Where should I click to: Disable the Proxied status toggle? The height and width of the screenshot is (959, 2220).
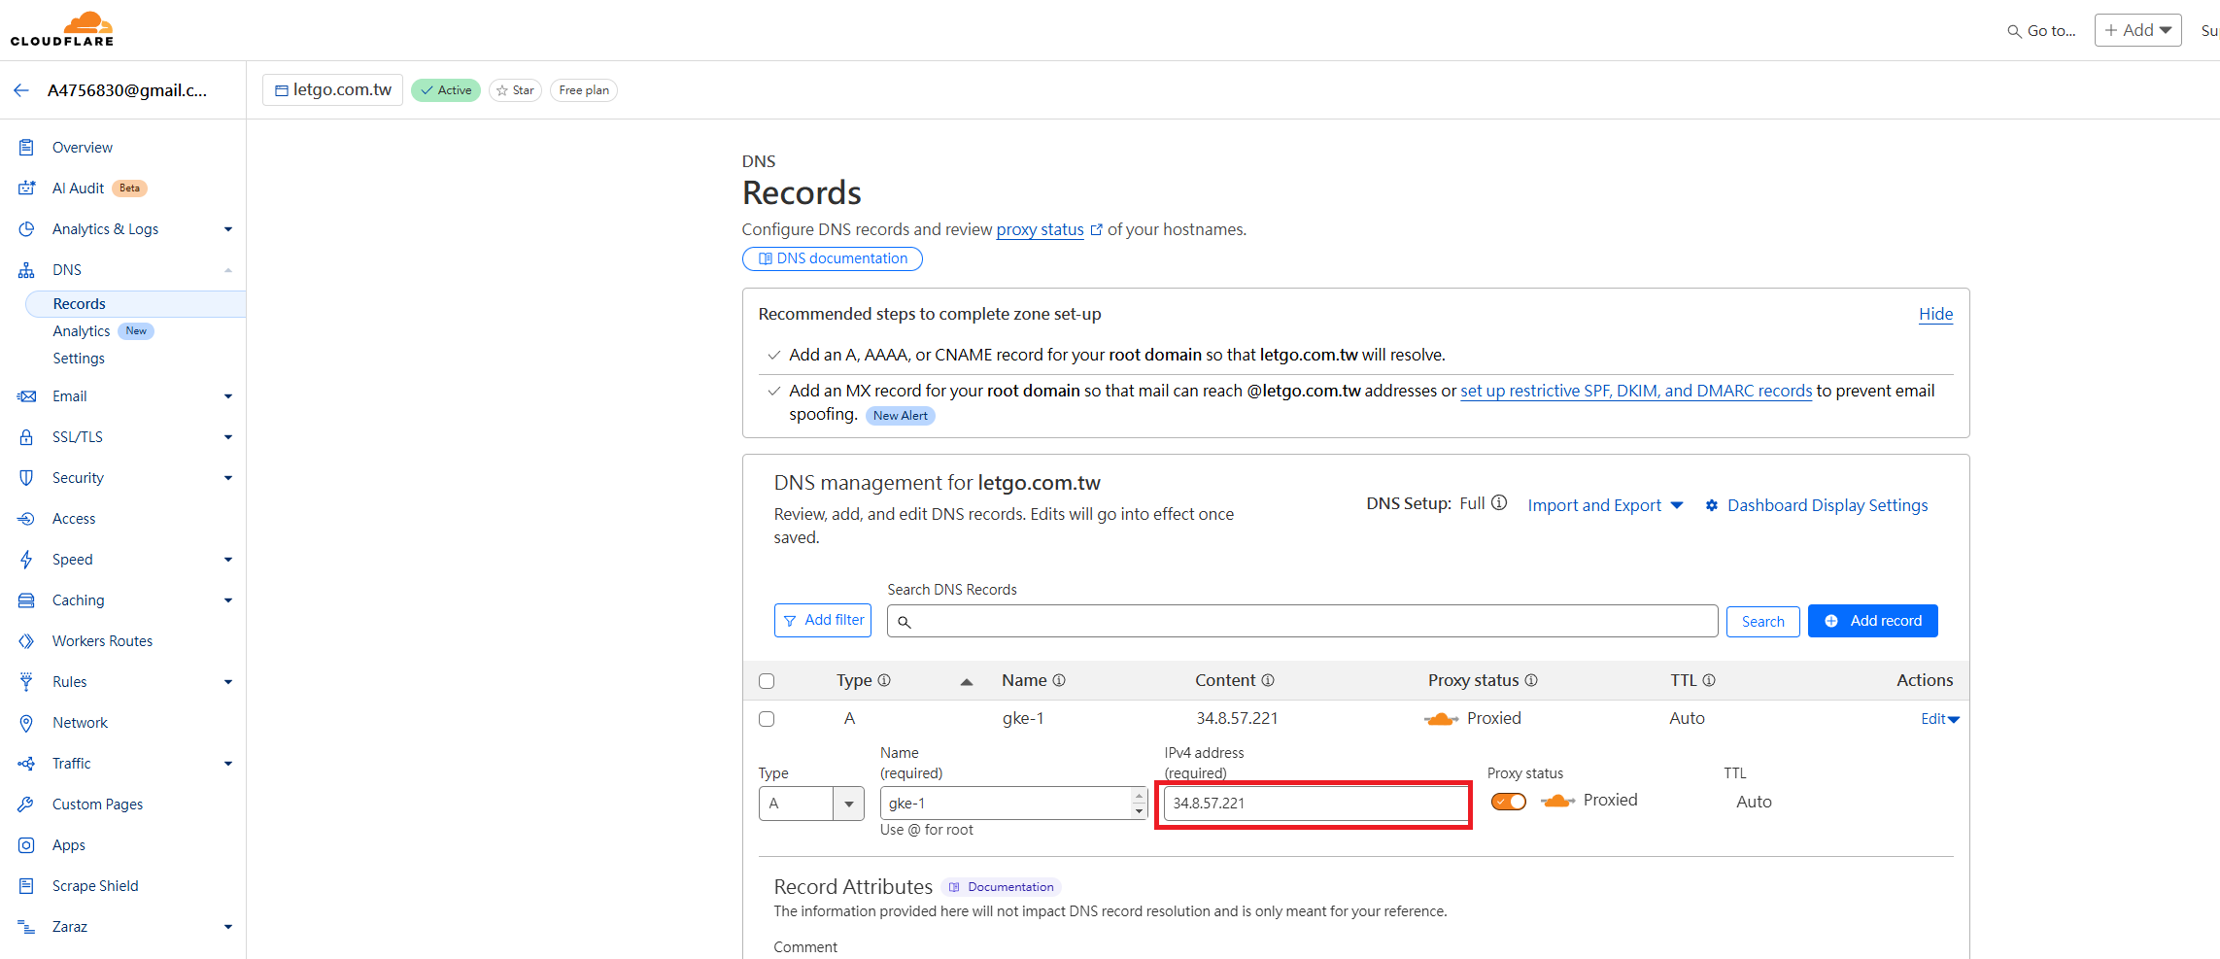tap(1508, 801)
